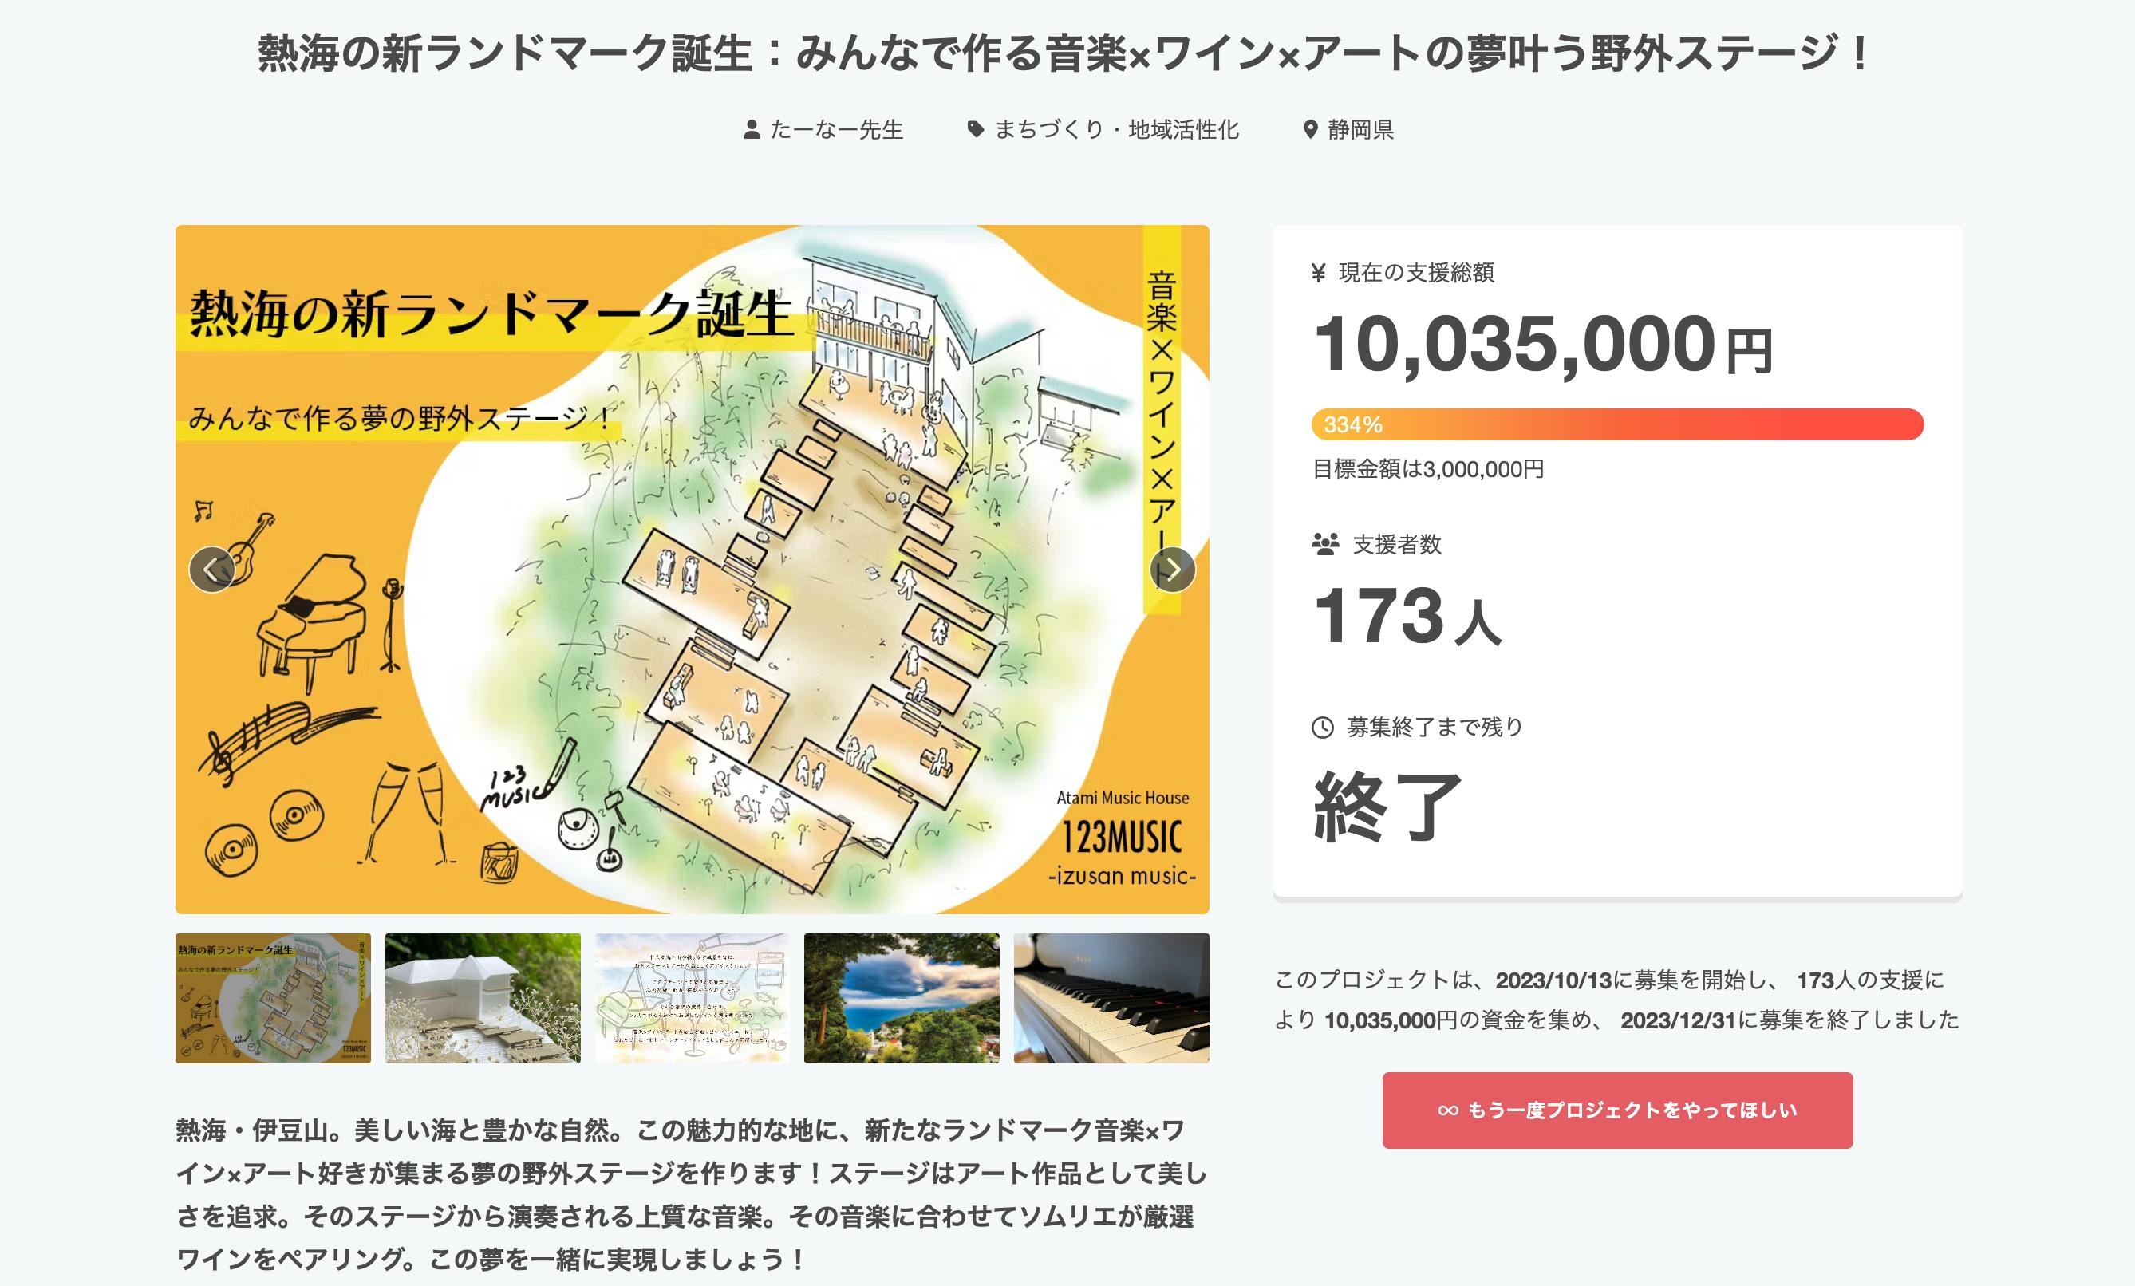
Task: Click the person icon beside たーなー先生
Action: (x=752, y=130)
